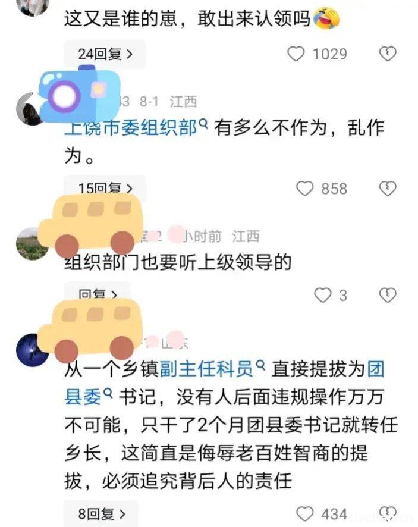Viewport: 418px width, 527px height.
Task: Tap heart icon beside 434 likes
Action: pyautogui.click(x=305, y=514)
